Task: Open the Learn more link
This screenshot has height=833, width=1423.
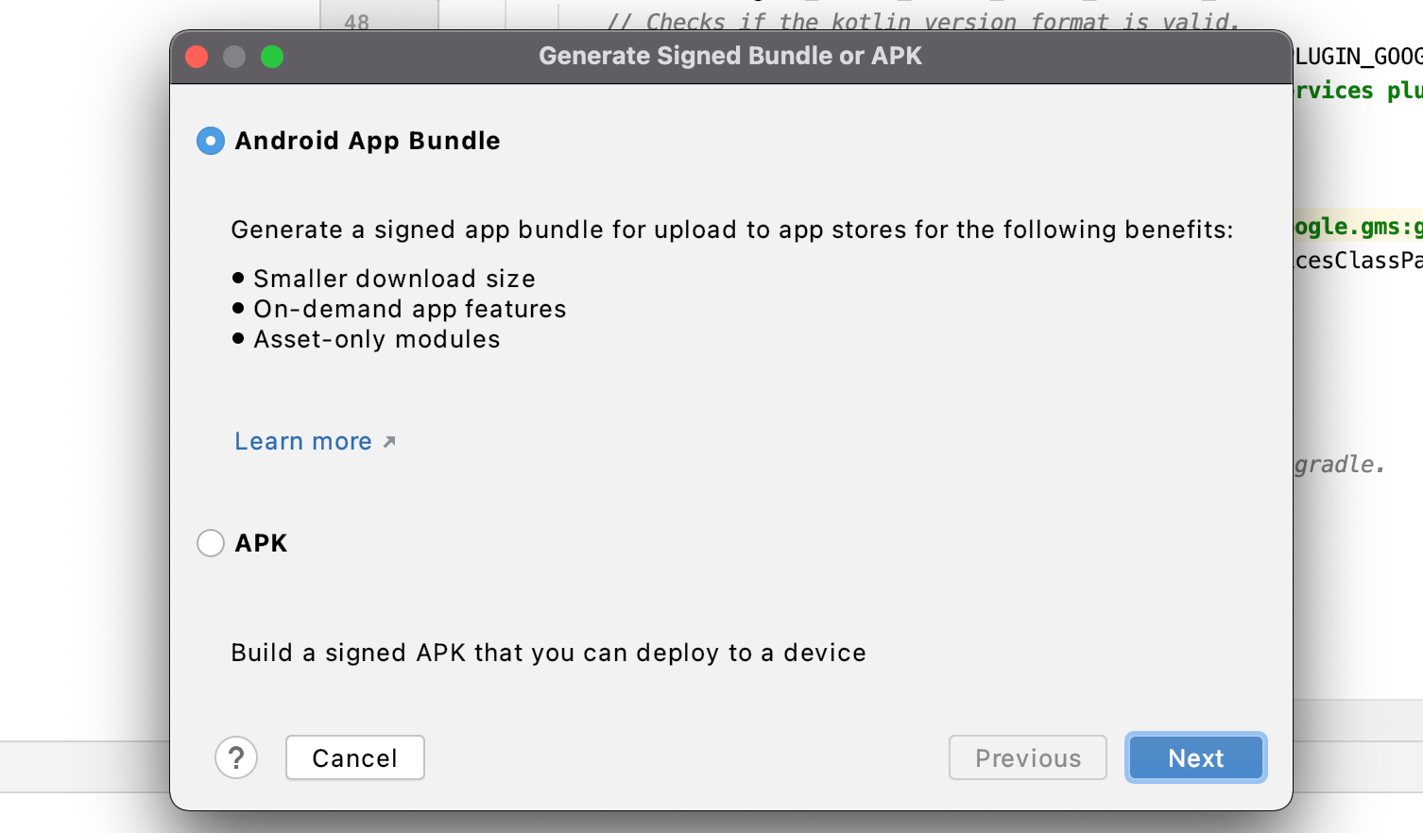Action: tap(303, 441)
